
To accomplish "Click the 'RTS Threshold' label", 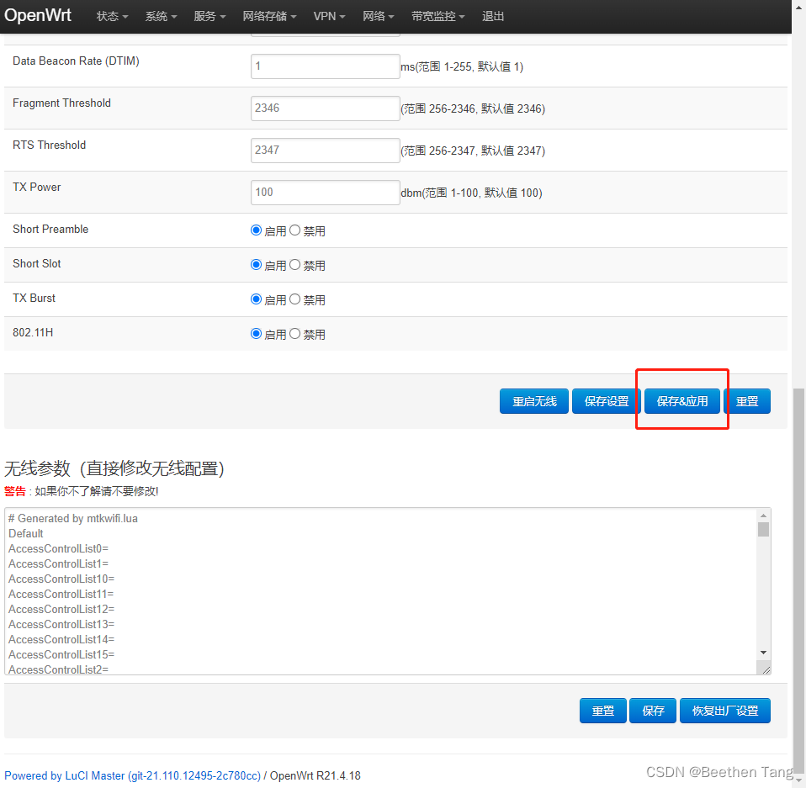I will pos(50,145).
